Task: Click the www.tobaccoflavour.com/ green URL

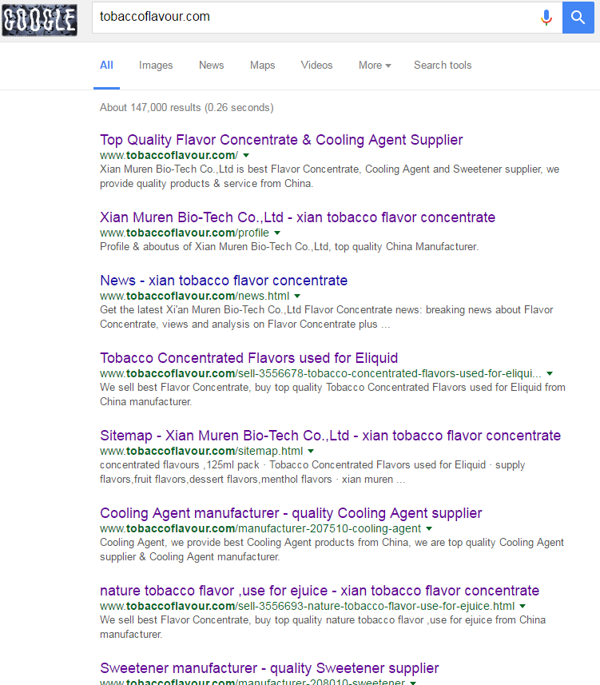Action: [169, 155]
